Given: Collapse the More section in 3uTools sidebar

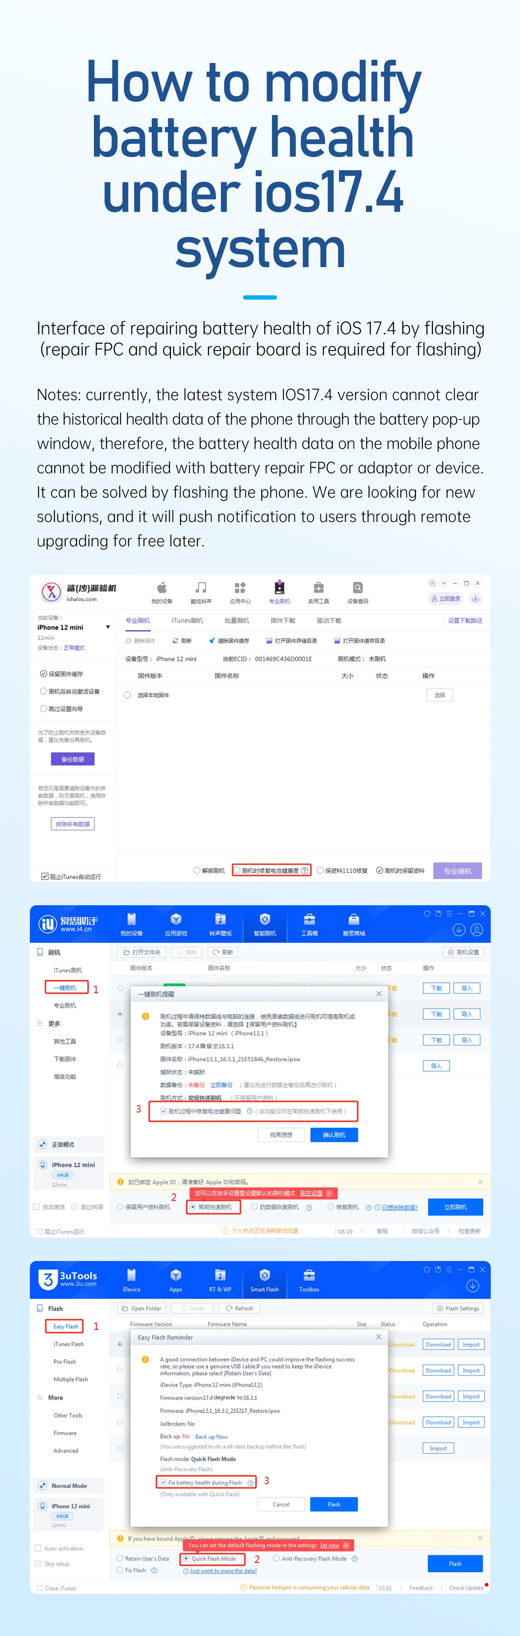Looking at the screenshot, I should point(40,1397).
